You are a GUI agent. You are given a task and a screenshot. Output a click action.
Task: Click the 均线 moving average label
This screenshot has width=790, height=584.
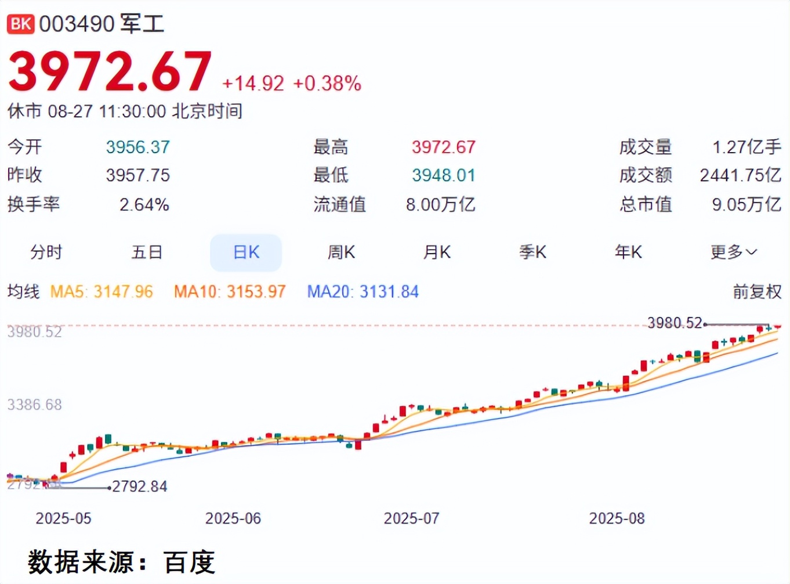[x=23, y=291]
